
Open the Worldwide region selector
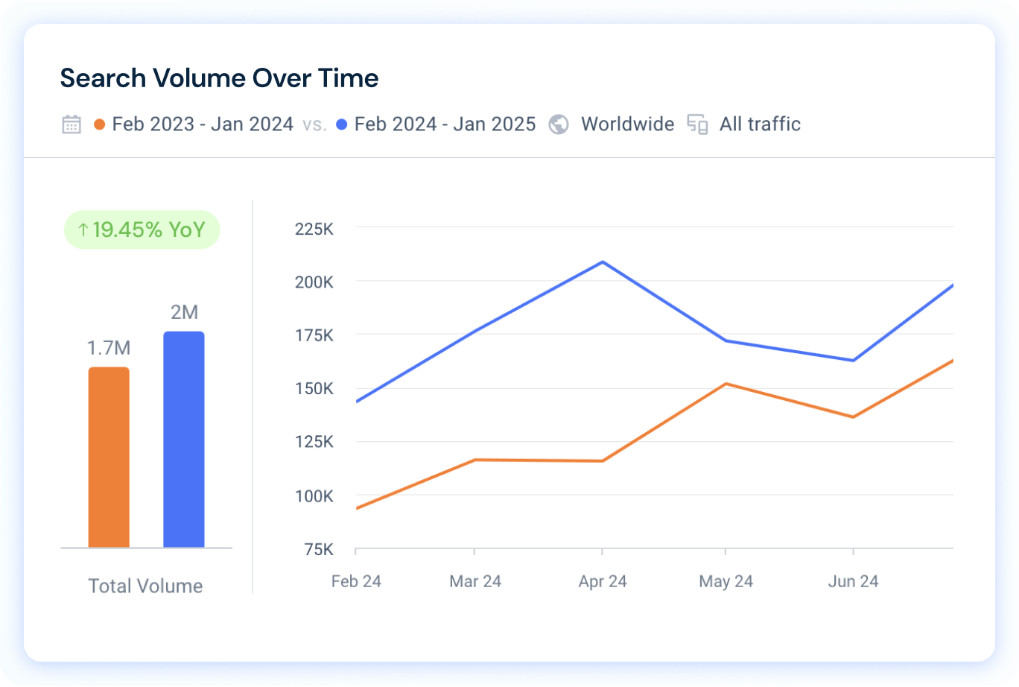click(x=627, y=124)
